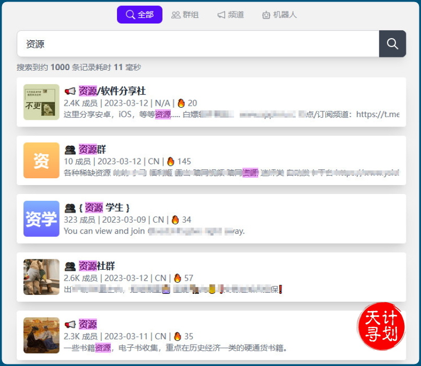This screenshot has width=421, height=366.
Task: Click the search field containing 资源
Action: click(197, 44)
